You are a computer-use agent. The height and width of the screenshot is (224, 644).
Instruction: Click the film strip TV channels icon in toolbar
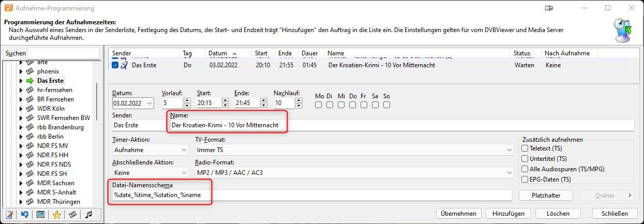[x=72, y=214]
